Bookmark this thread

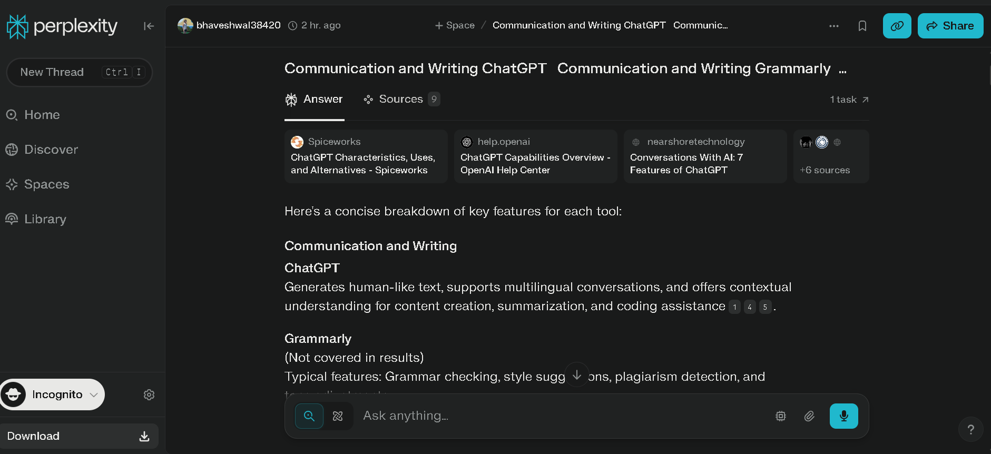point(862,26)
